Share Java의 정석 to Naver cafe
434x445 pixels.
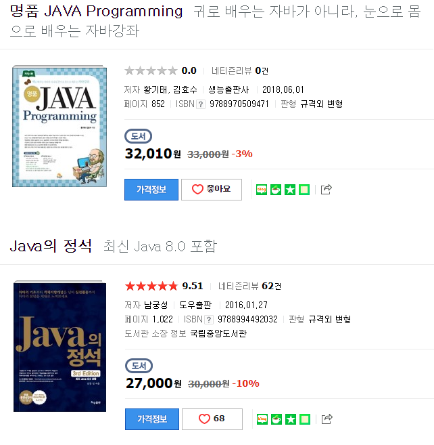276,419
